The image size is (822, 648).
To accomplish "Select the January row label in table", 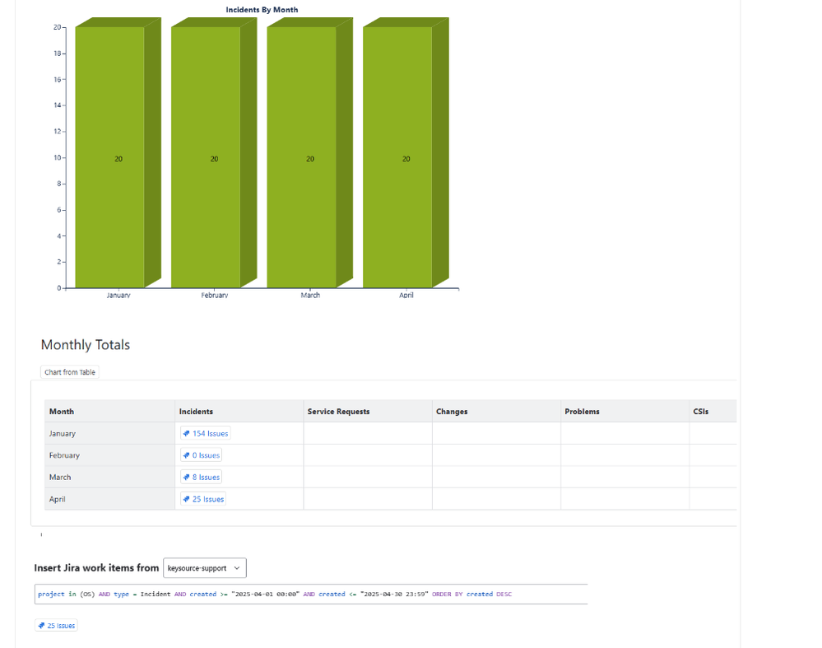I will click(x=63, y=433).
